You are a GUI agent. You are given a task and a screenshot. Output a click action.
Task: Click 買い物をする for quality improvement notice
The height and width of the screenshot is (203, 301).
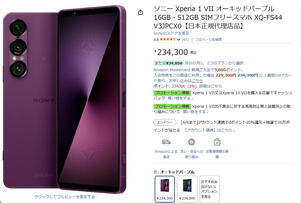click(x=196, y=112)
